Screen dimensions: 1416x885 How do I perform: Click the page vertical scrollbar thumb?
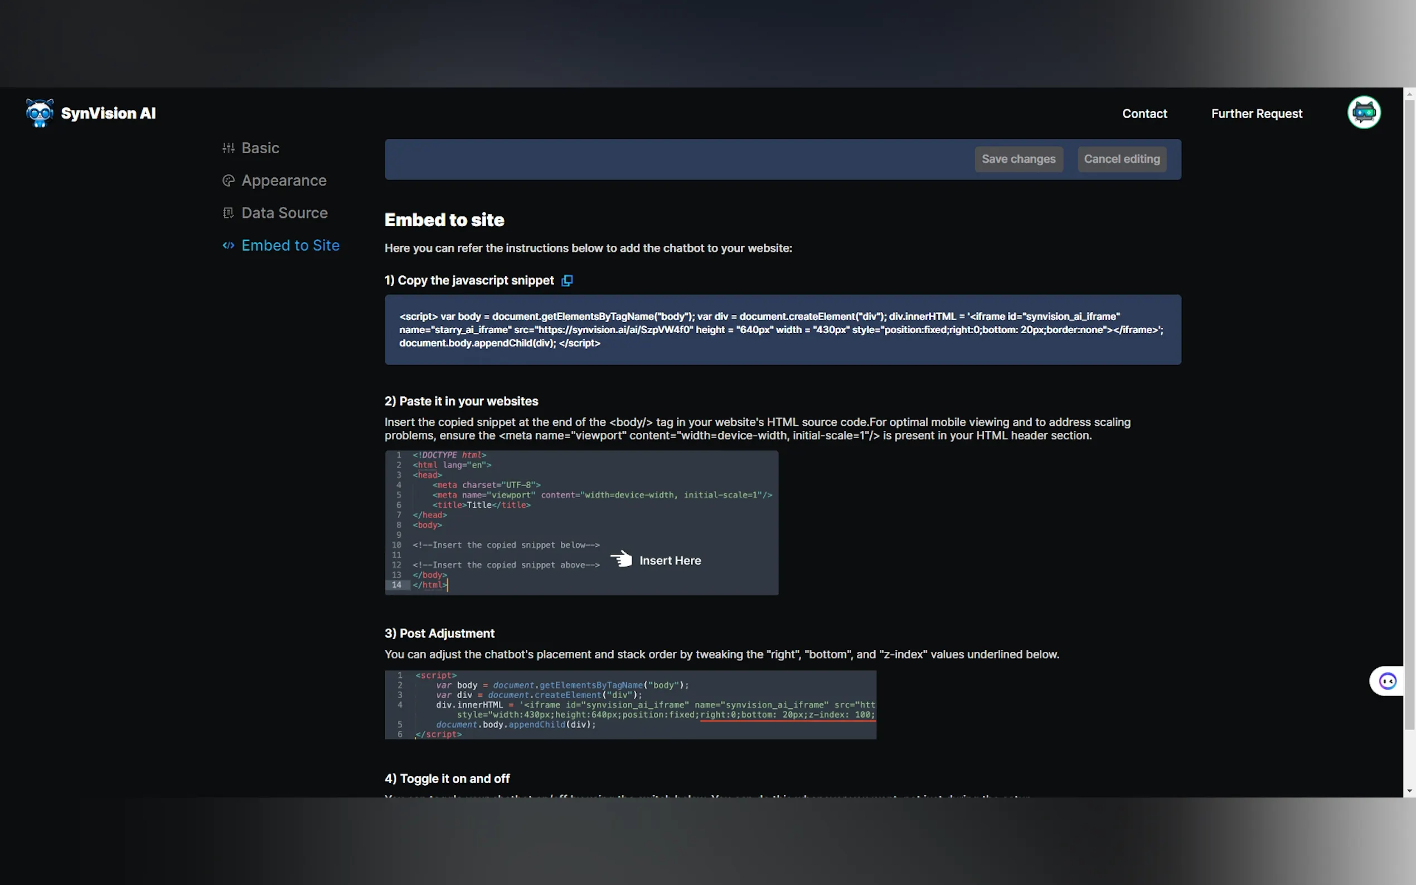tap(1409, 415)
